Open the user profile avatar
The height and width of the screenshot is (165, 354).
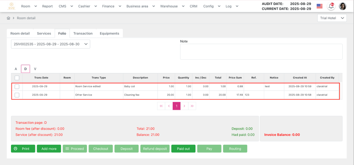[x=343, y=6]
